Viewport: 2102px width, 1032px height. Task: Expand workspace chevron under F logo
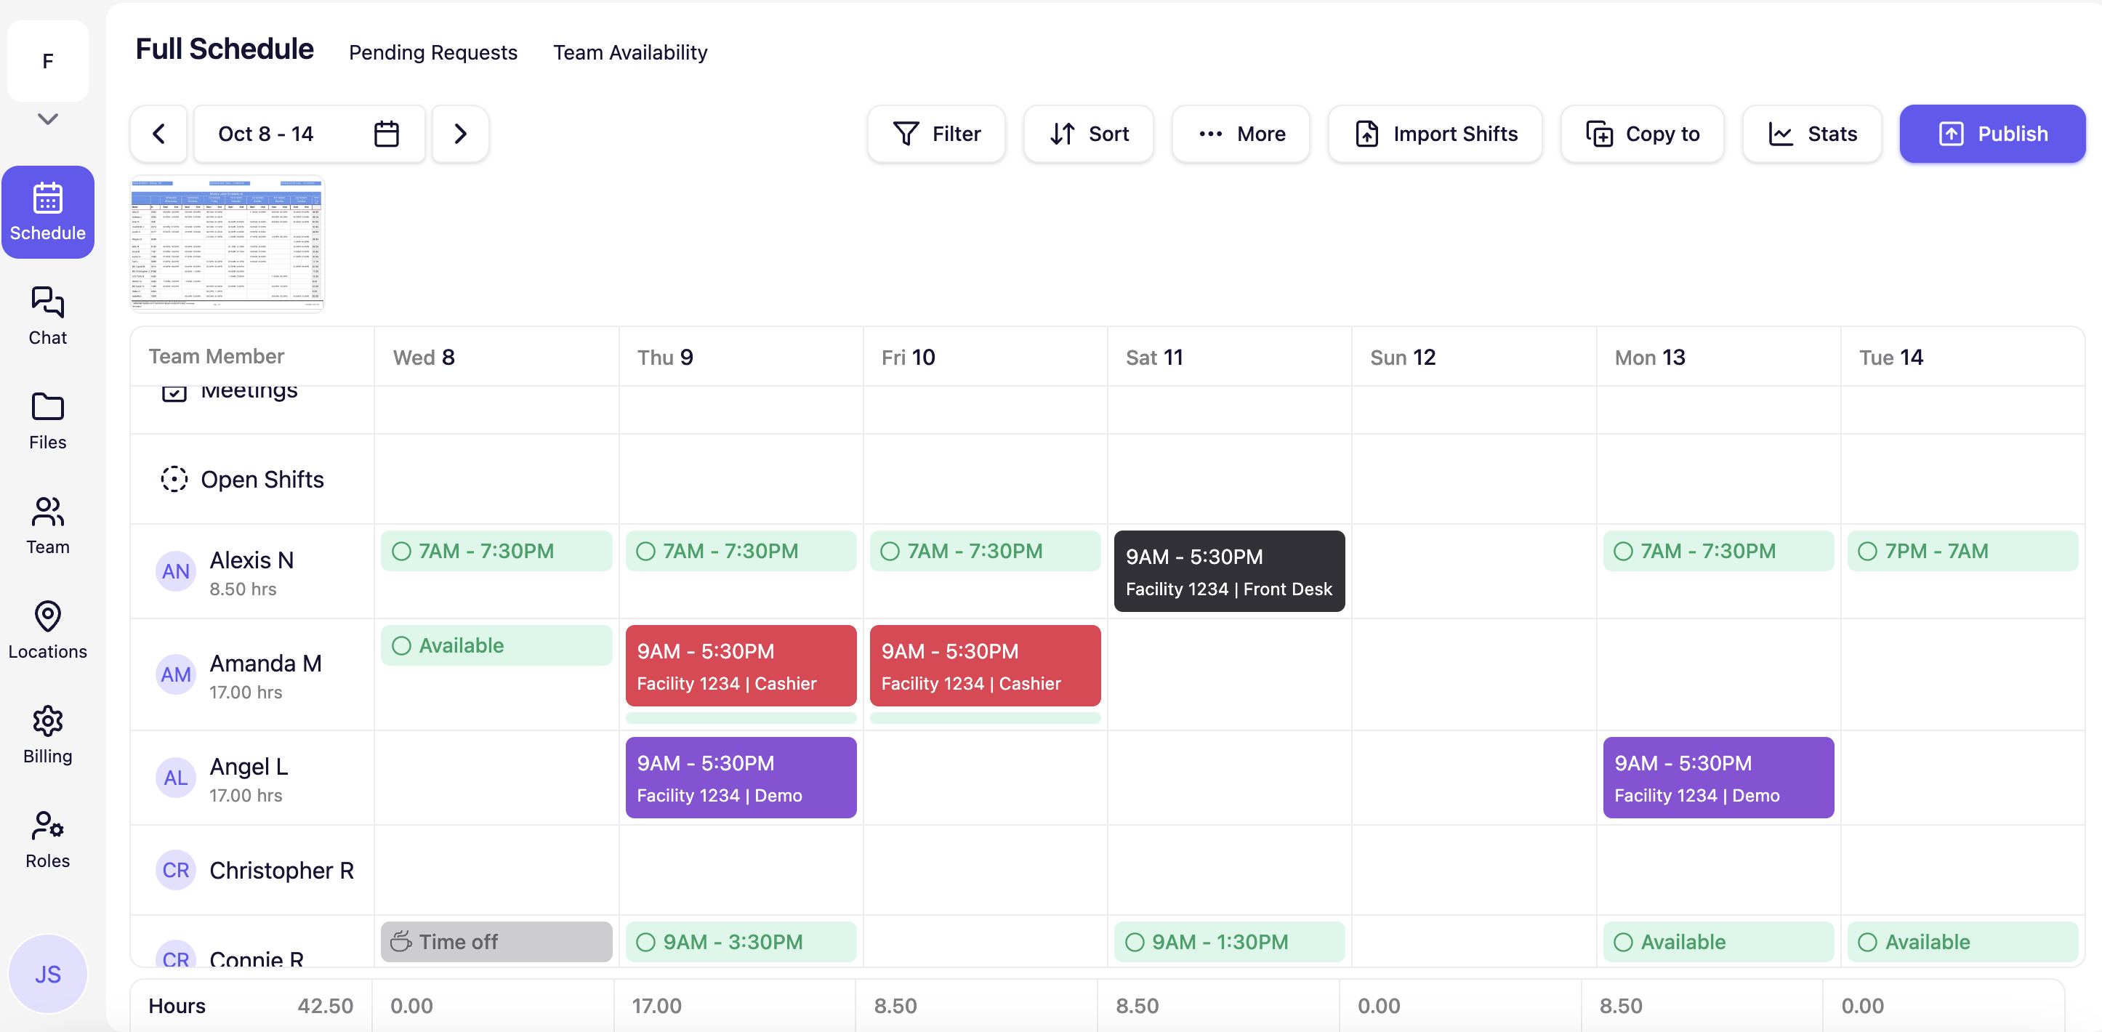click(47, 119)
